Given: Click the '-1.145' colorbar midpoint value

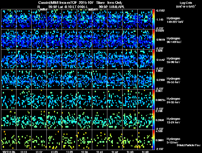Looking at the screenshot, I should [x=160, y=20].
